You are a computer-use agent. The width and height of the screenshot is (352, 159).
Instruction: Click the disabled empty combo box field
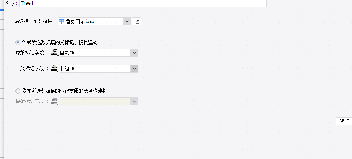(x=95, y=101)
